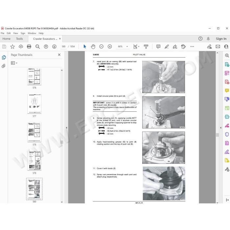Close the Page Thumbnails panel

pos(59,55)
